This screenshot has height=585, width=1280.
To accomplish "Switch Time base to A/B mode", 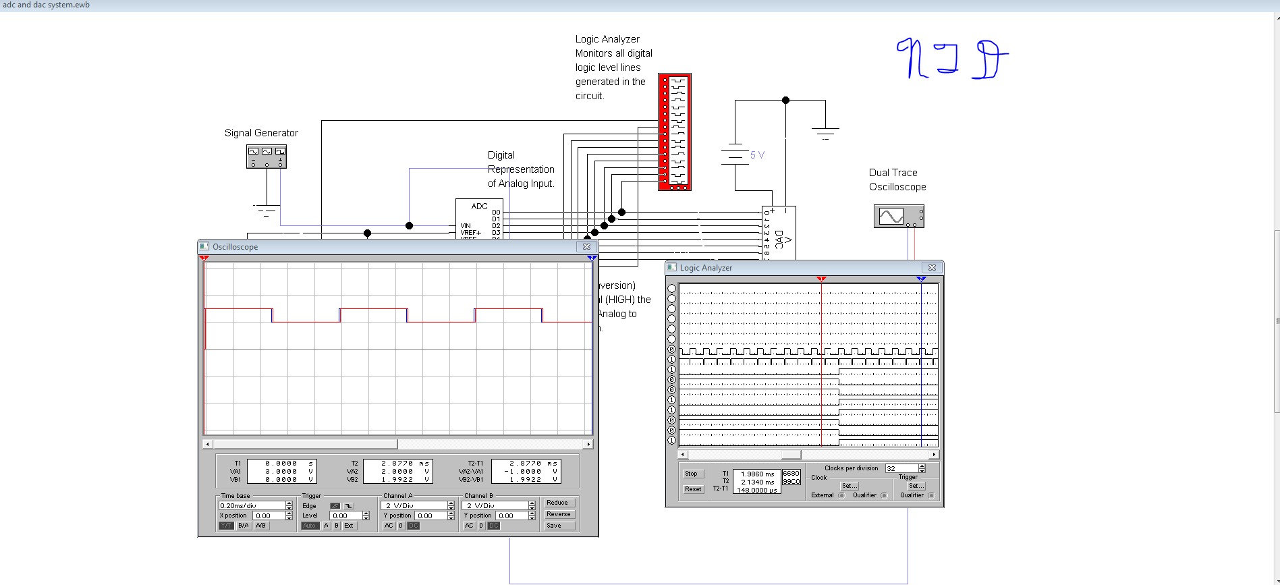I will click(x=260, y=526).
